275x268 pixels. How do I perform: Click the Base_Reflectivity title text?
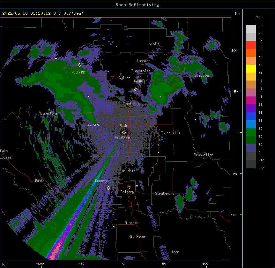pyautogui.click(x=137, y=5)
